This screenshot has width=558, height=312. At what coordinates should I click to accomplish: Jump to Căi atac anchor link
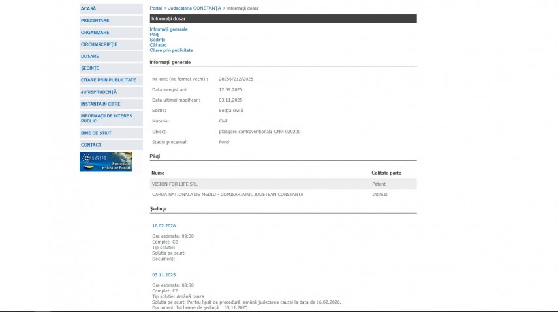159,45
